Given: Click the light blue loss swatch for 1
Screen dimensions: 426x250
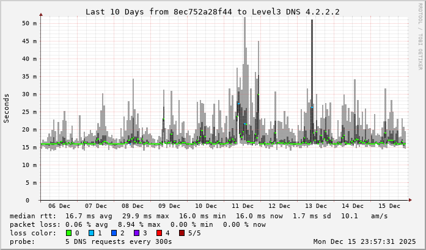Looking at the screenshot, I should tap(91, 233).
